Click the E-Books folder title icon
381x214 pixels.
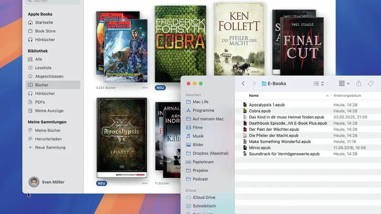[x=264, y=84]
